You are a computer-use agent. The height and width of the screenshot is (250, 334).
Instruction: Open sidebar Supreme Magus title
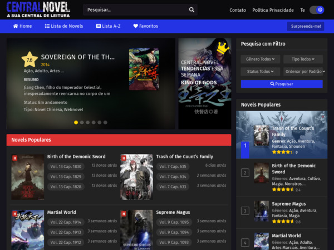click(x=289, y=204)
